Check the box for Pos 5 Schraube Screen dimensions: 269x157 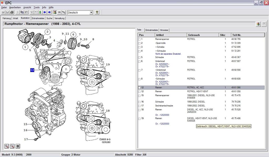tap(139, 58)
